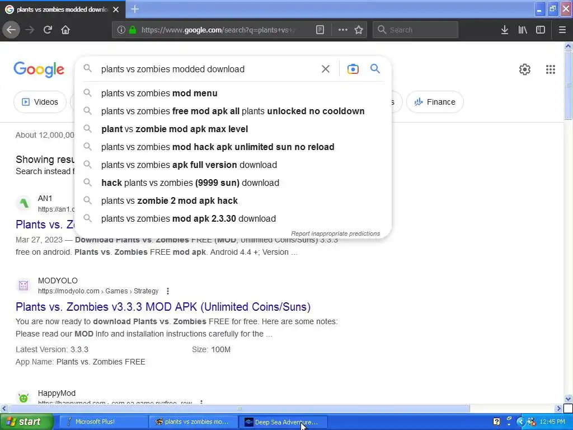Image resolution: width=573 pixels, height=430 pixels.
Task: Choose suggestion plant vs zombie mod apk max level
Action: coord(233,129)
